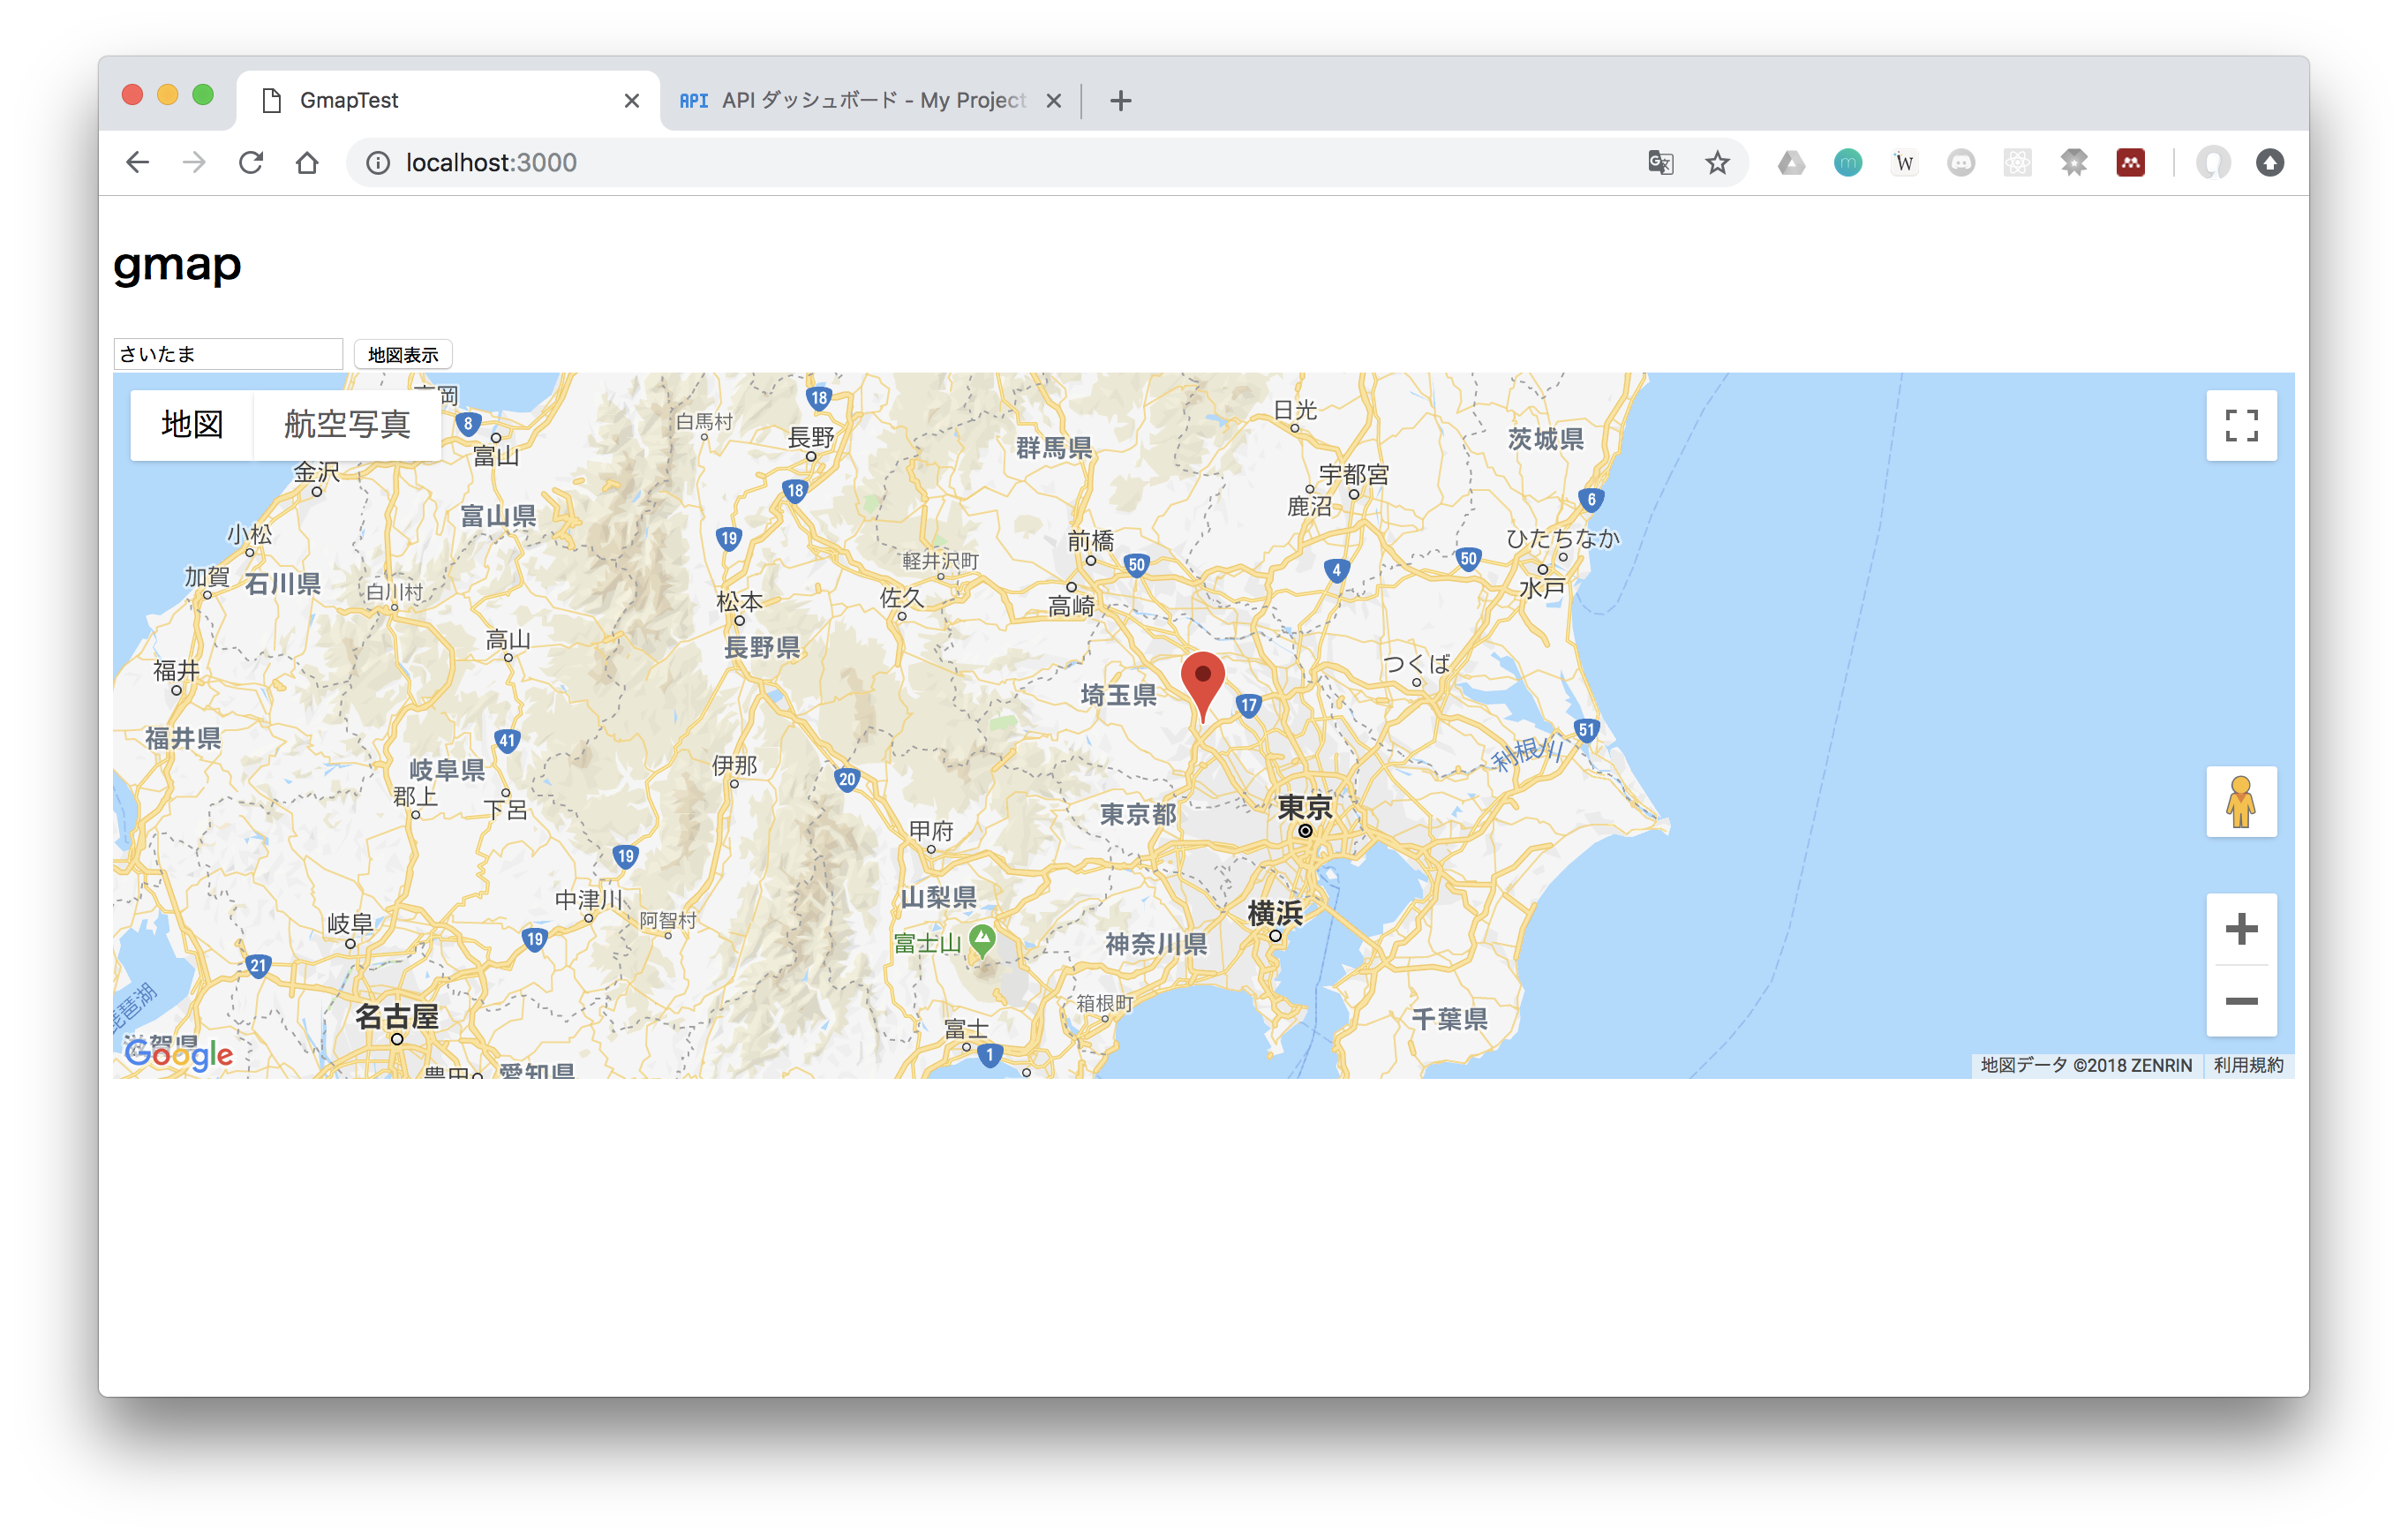Zoom in with the plus button

(x=2240, y=929)
